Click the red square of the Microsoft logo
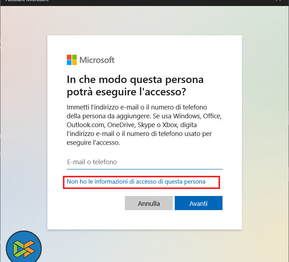289x262 pixels. pyautogui.click(x=69, y=57)
